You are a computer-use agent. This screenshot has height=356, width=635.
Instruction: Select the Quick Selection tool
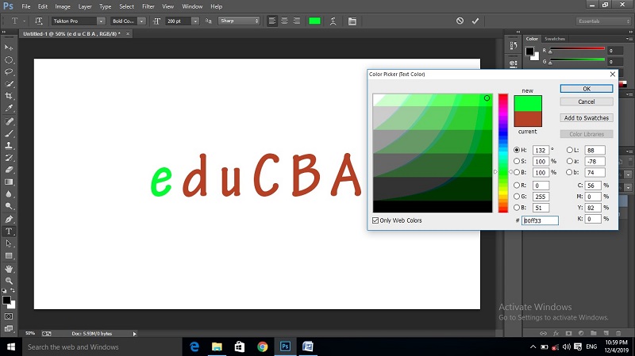(9, 84)
